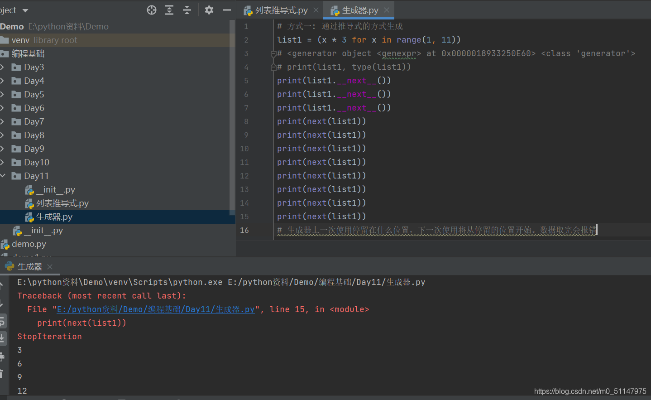This screenshot has height=400, width=651.
Task: Click the project tree vertical scrollbar
Action: click(232, 118)
